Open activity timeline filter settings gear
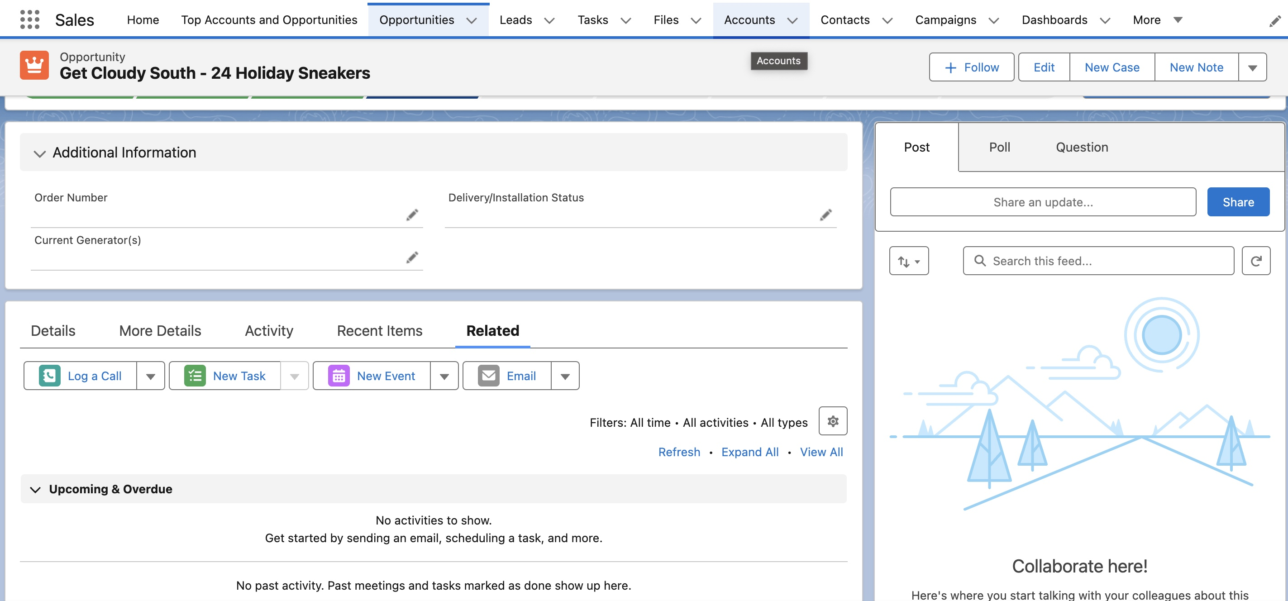 [x=833, y=421]
